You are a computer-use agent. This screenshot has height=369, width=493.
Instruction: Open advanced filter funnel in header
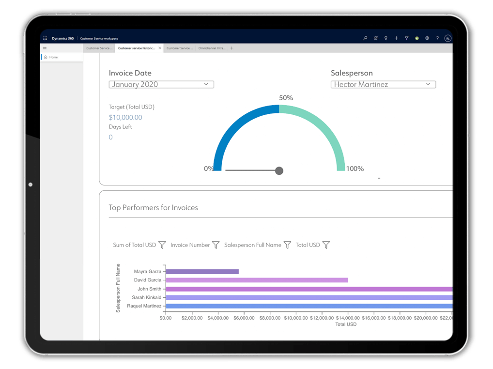coord(406,38)
